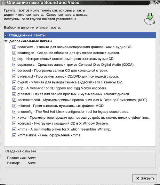Collapse the Дополнительные пакеты triangle

click(6, 41)
